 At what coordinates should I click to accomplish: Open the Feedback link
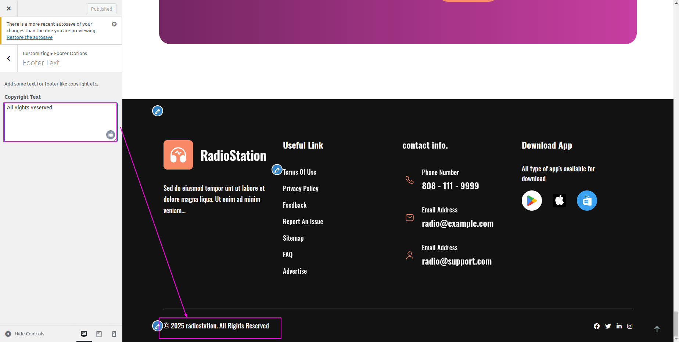[x=295, y=205]
